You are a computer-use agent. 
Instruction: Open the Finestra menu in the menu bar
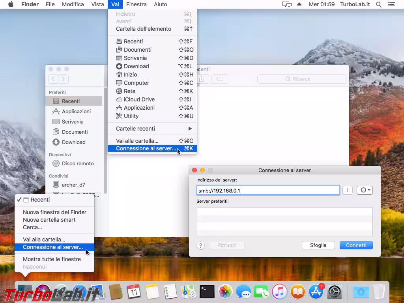[137, 4]
